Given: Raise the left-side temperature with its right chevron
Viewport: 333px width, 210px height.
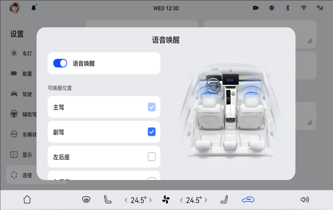Looking at the screenshot, I should (x=150, y=200).
